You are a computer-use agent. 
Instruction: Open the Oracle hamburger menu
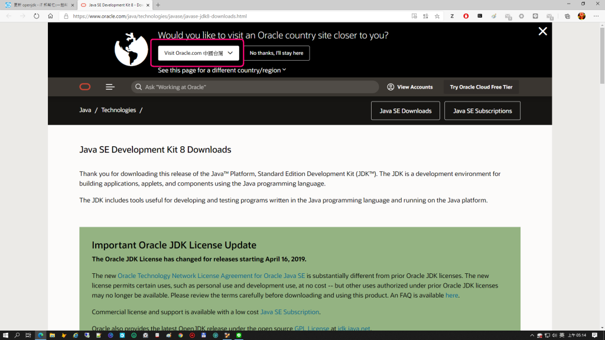(110, 87)
